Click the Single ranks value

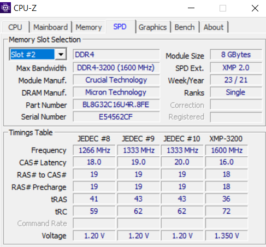236,92
